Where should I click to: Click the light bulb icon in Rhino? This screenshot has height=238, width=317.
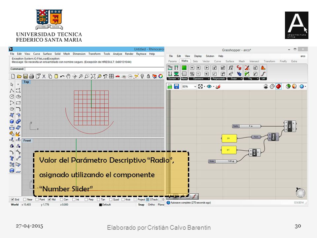[x=142, y=76]
